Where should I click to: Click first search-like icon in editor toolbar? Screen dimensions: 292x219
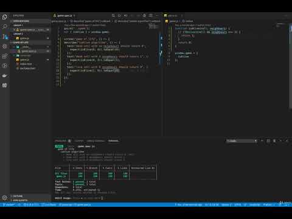click(x=113, y=16)
